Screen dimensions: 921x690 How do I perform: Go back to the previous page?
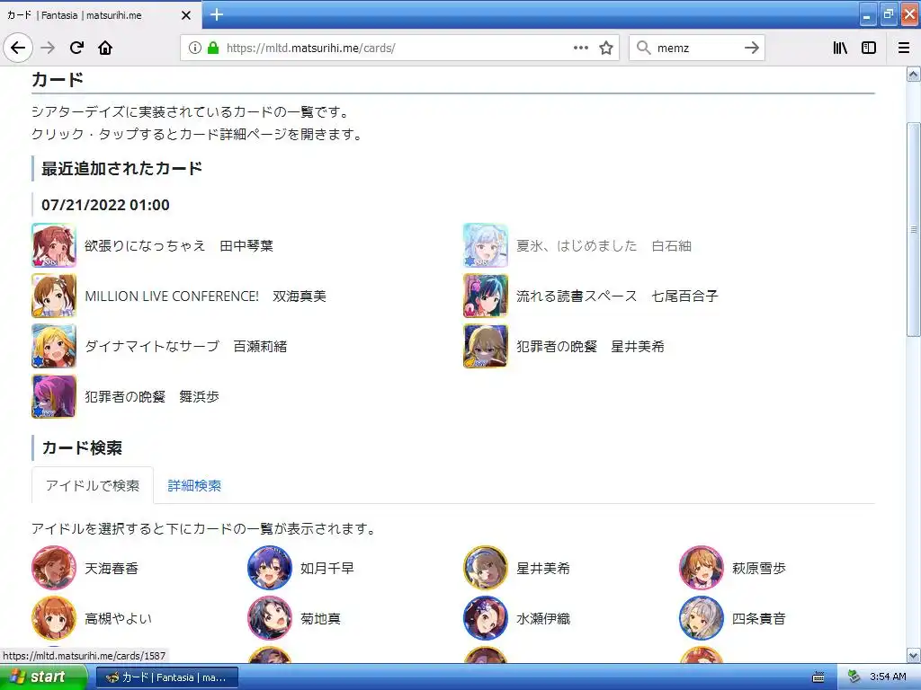(x=18, y=48)
